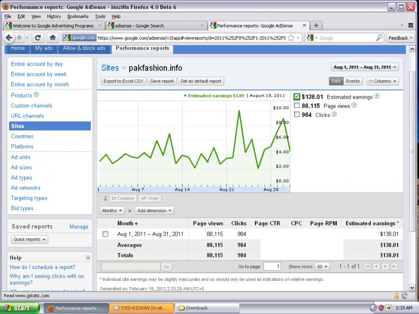Open the Columns dropdown

(x=383, y=81)
